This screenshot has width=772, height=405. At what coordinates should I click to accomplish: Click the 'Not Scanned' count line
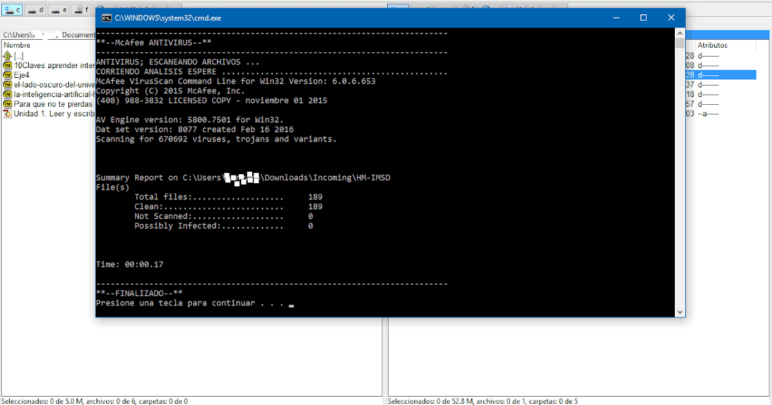pyautogui.click(x=224, y=217)
